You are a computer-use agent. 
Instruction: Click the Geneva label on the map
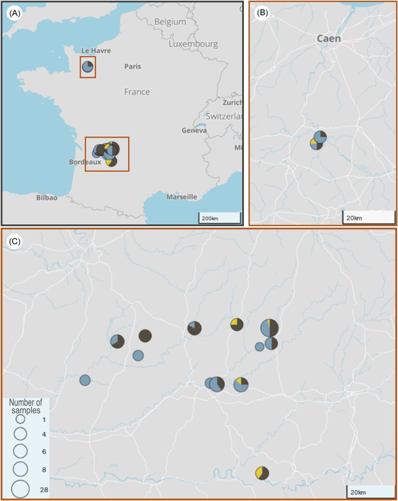(195, 130)
